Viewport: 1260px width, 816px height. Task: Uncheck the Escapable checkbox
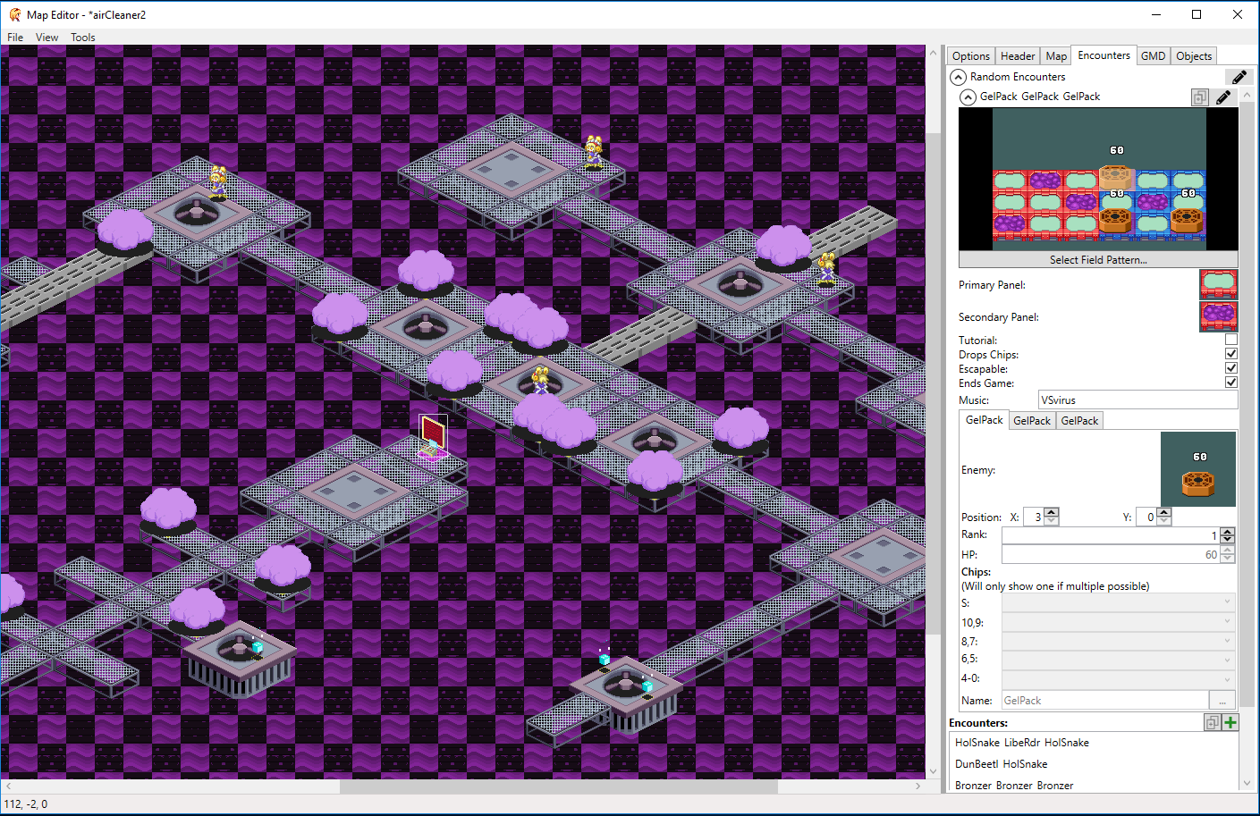pos(1231,368)
